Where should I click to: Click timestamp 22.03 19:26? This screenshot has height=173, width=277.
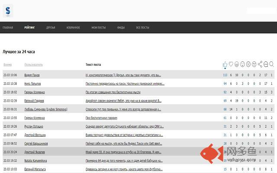pyautogui.click(x=10, y=126)
